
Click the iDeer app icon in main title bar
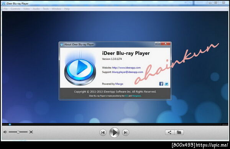4,4
